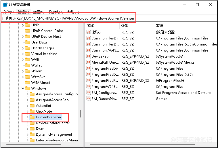Expand the AssignedAccessCsp key arrow
This screenshot has width=218, height=148.
pos(28,100)
